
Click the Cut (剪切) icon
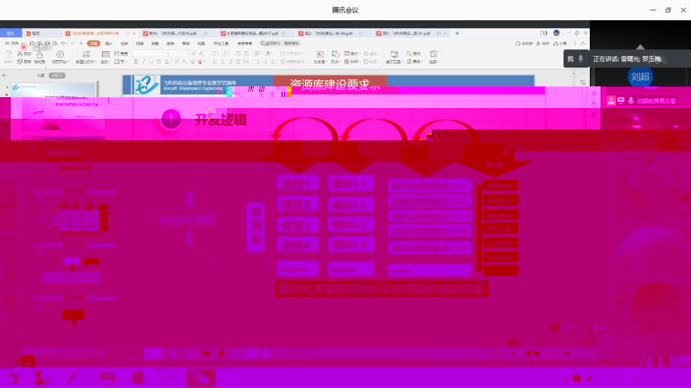click(x=20, y=53)
